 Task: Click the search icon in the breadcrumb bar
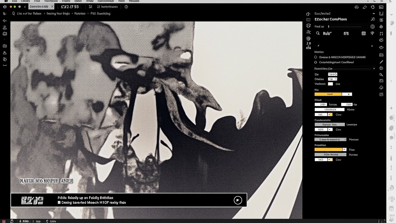coord(14,14)
